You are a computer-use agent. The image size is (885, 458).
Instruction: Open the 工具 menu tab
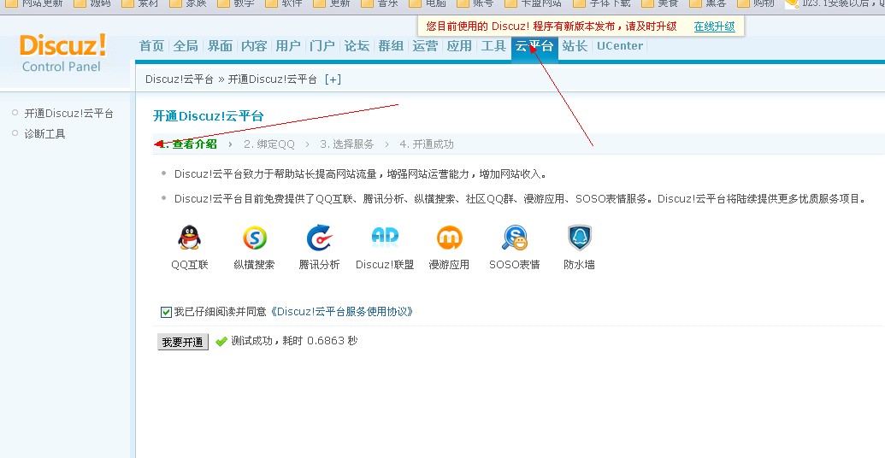(493, 45)
